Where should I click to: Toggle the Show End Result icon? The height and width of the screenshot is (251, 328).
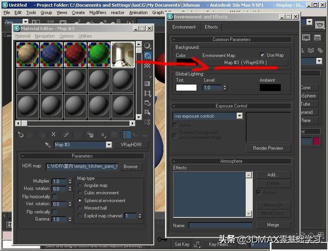click(x=127, y=134)
